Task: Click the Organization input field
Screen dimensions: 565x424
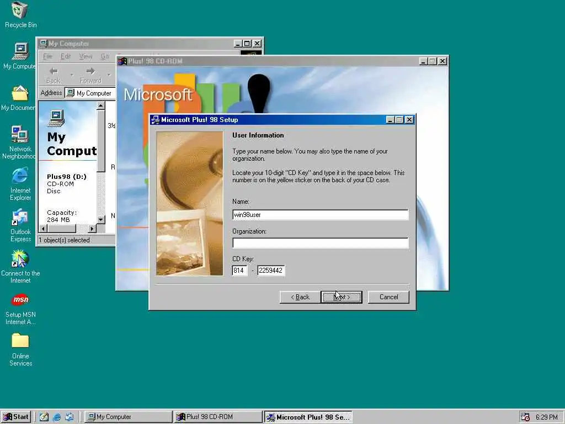Action: click(321, 243)
